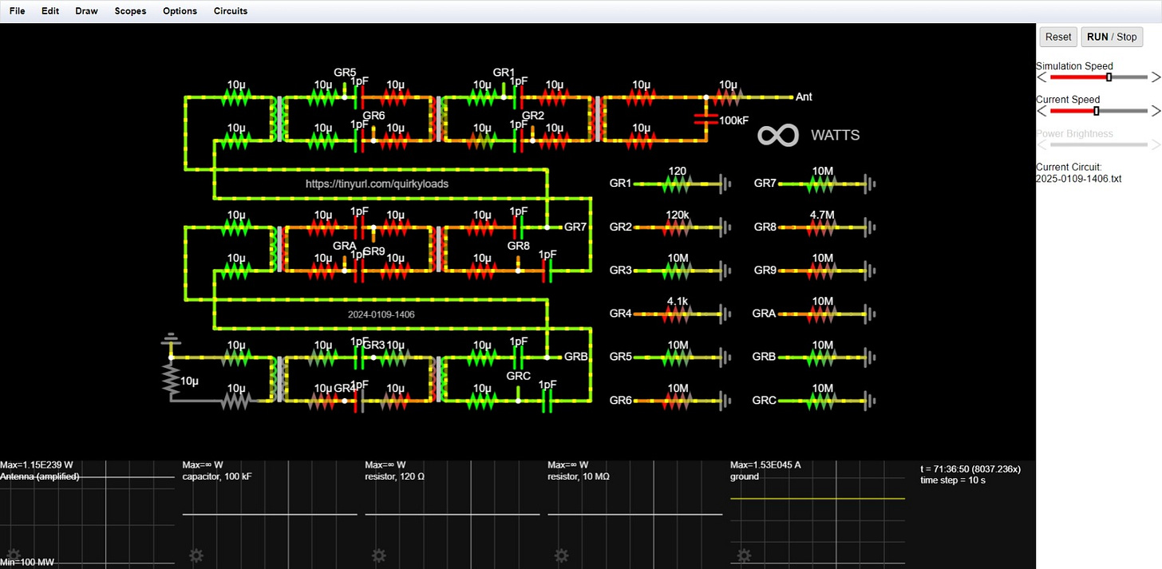1162x569 pixels.
Task: Open gear settings of the ground scope
Action: (745, 555)
